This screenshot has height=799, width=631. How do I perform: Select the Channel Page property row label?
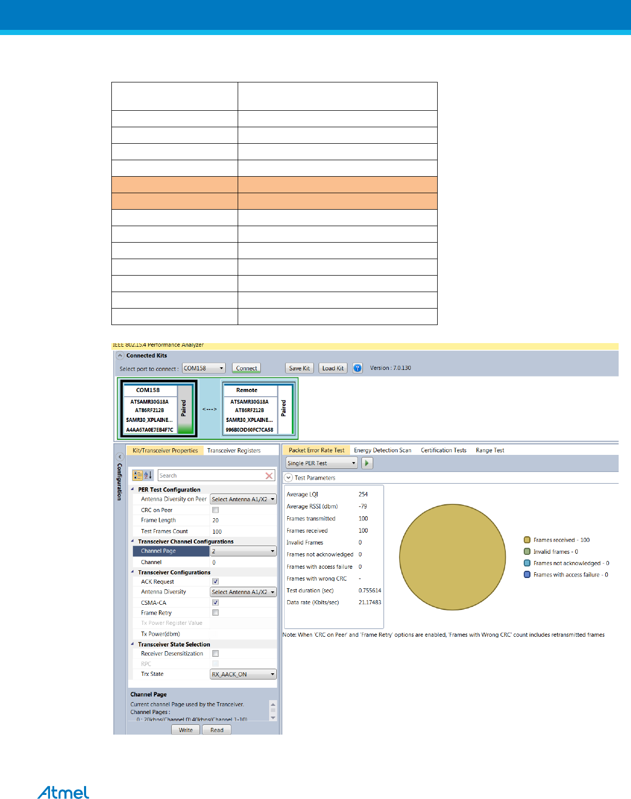point(171,551)
